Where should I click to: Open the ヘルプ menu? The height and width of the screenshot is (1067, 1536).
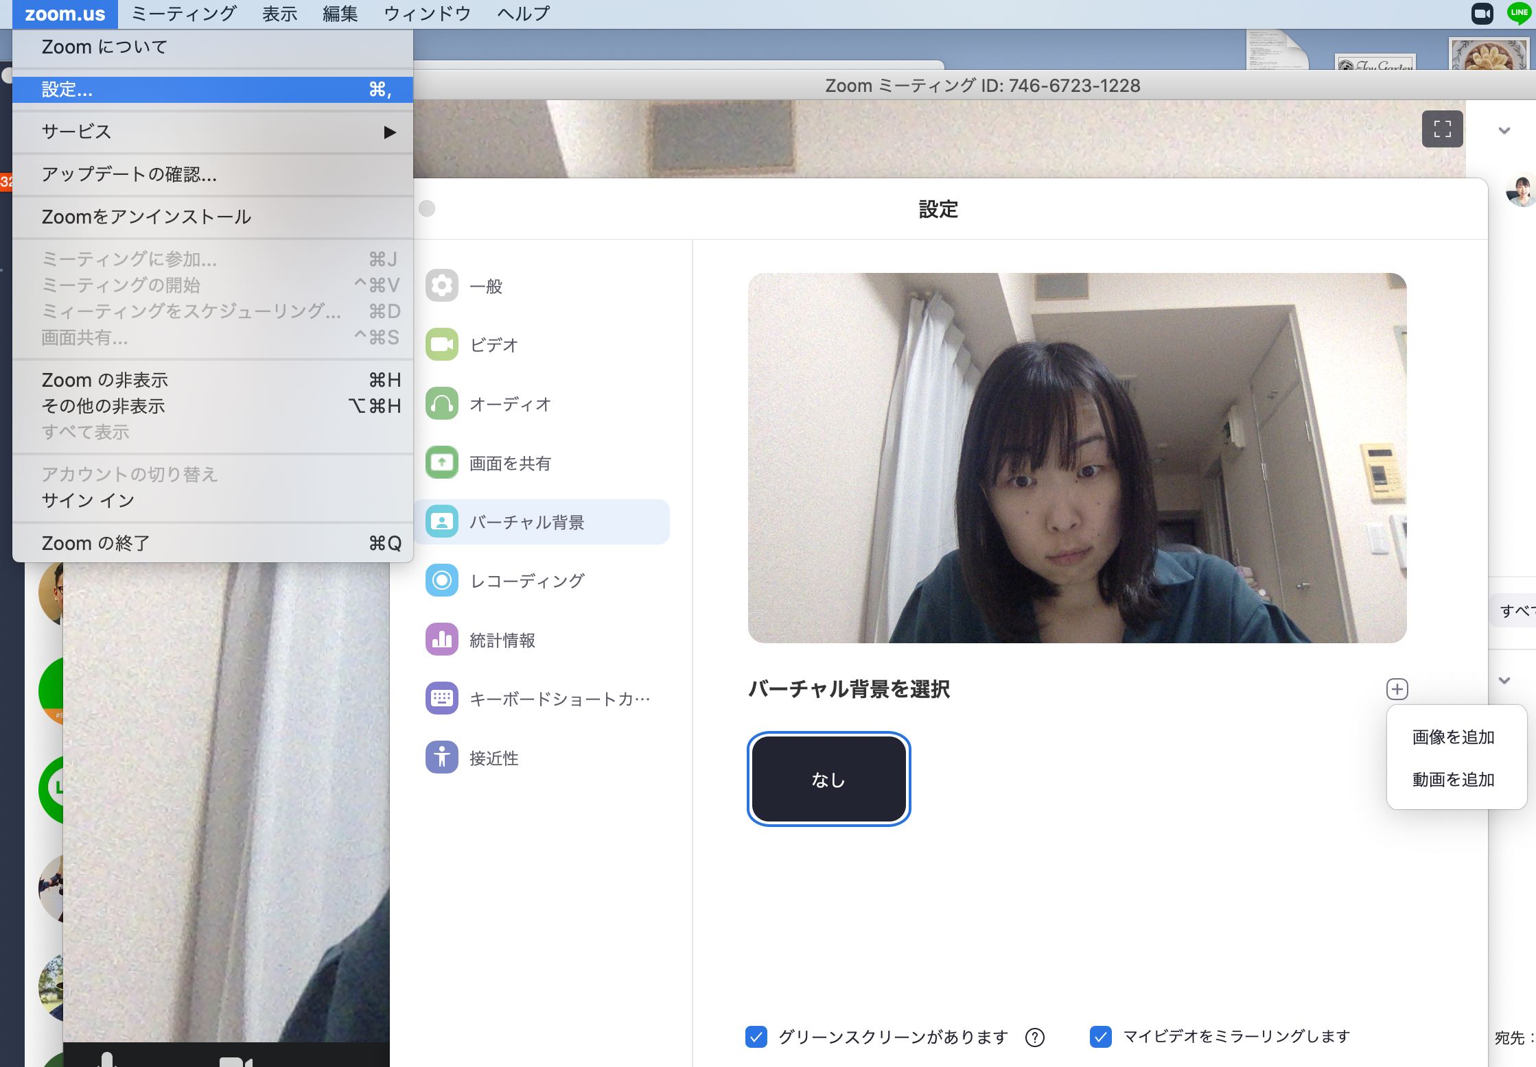click(x=524, y=14)
